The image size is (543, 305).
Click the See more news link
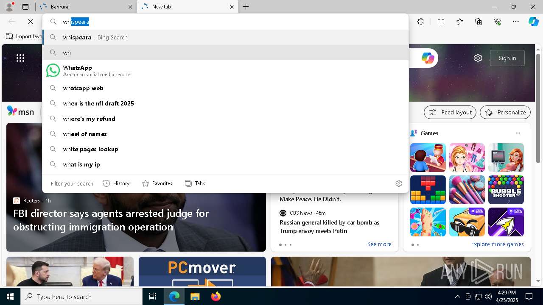coord(379,244)
